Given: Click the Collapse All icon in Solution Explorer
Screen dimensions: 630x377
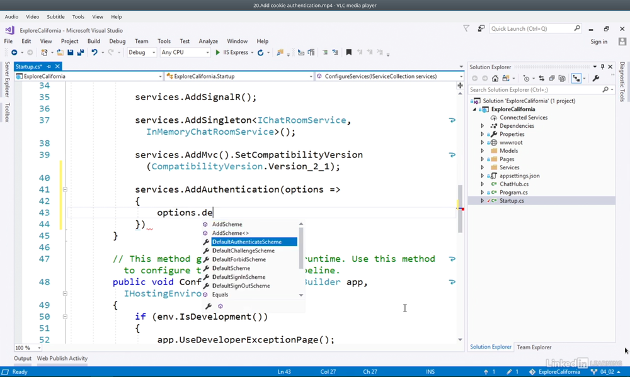Looking at the screenshot, I should (x=552, y=79).
